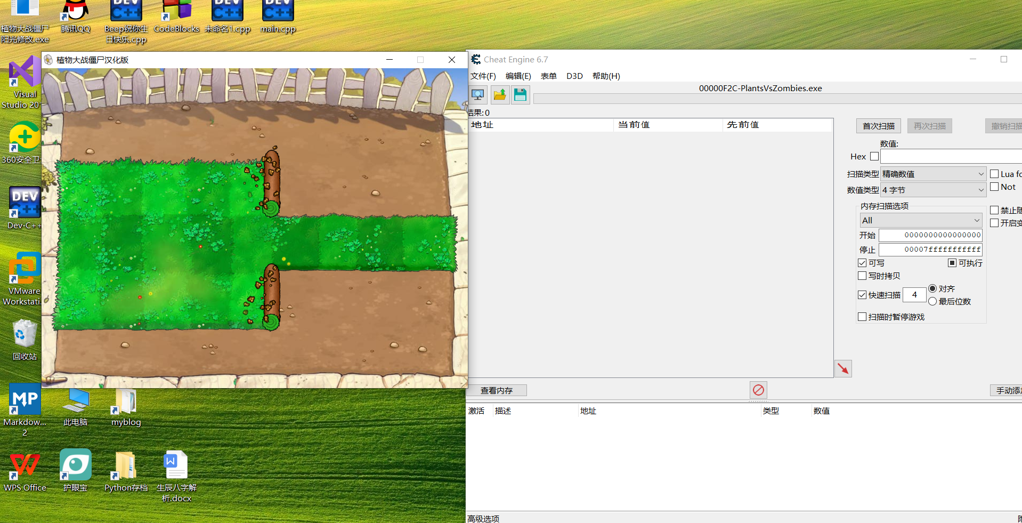This screenshot has width=1022, height=523.
Task: Open CodeBlocks desktop shortcut
Action: [177, 17]
